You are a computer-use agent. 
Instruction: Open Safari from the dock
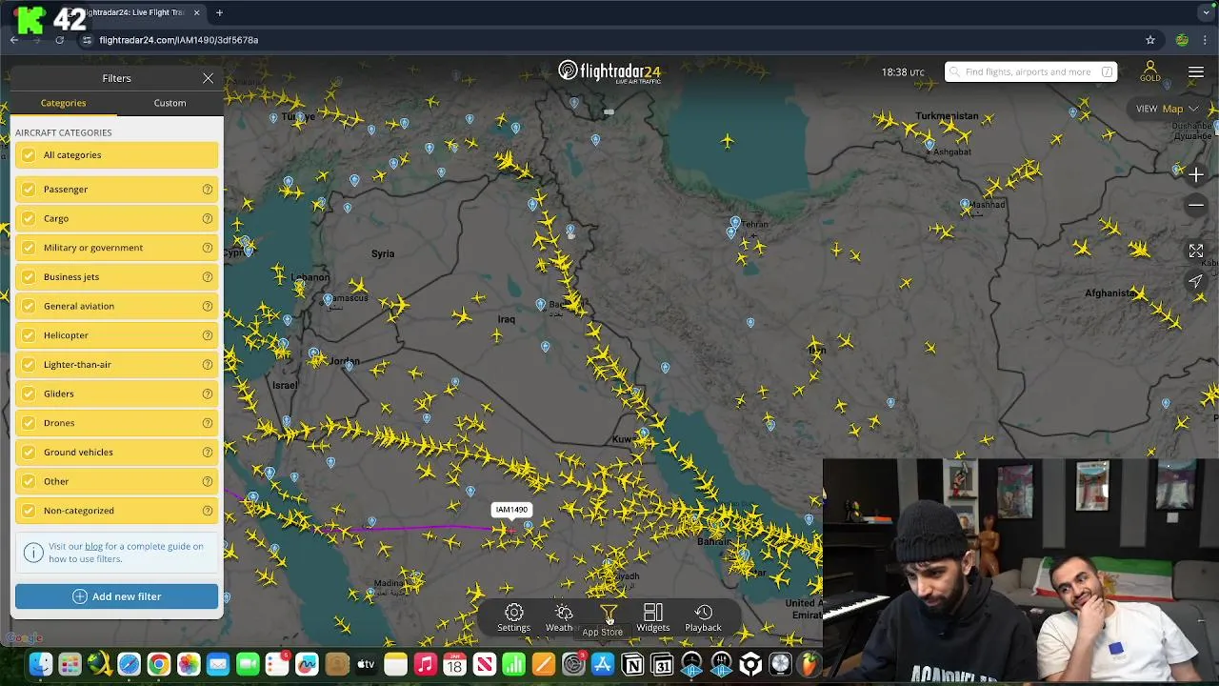click(x=130, y=664)
